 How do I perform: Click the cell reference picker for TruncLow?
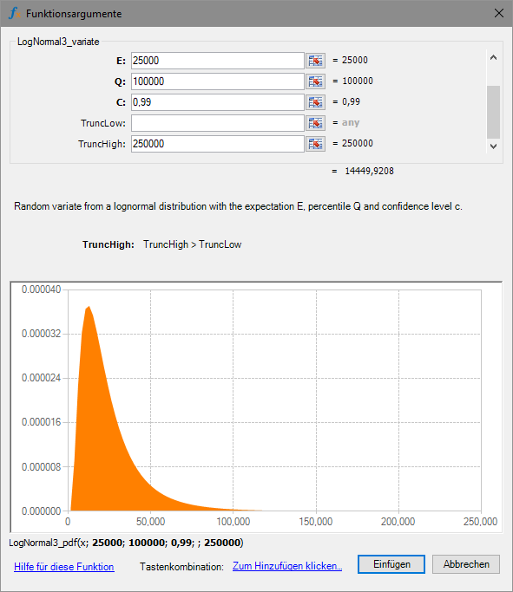tap(315, 123)
